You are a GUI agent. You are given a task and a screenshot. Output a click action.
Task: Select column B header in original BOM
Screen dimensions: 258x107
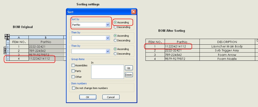pyautogui.click(x=46, y=38)
